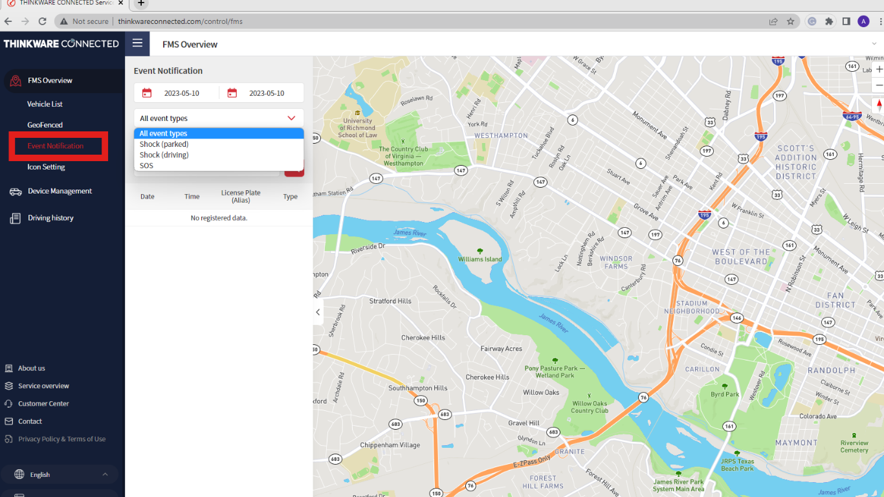884x497 pixels.
Task: Click the Event Notification panel heading
Action: click(168, 71)
